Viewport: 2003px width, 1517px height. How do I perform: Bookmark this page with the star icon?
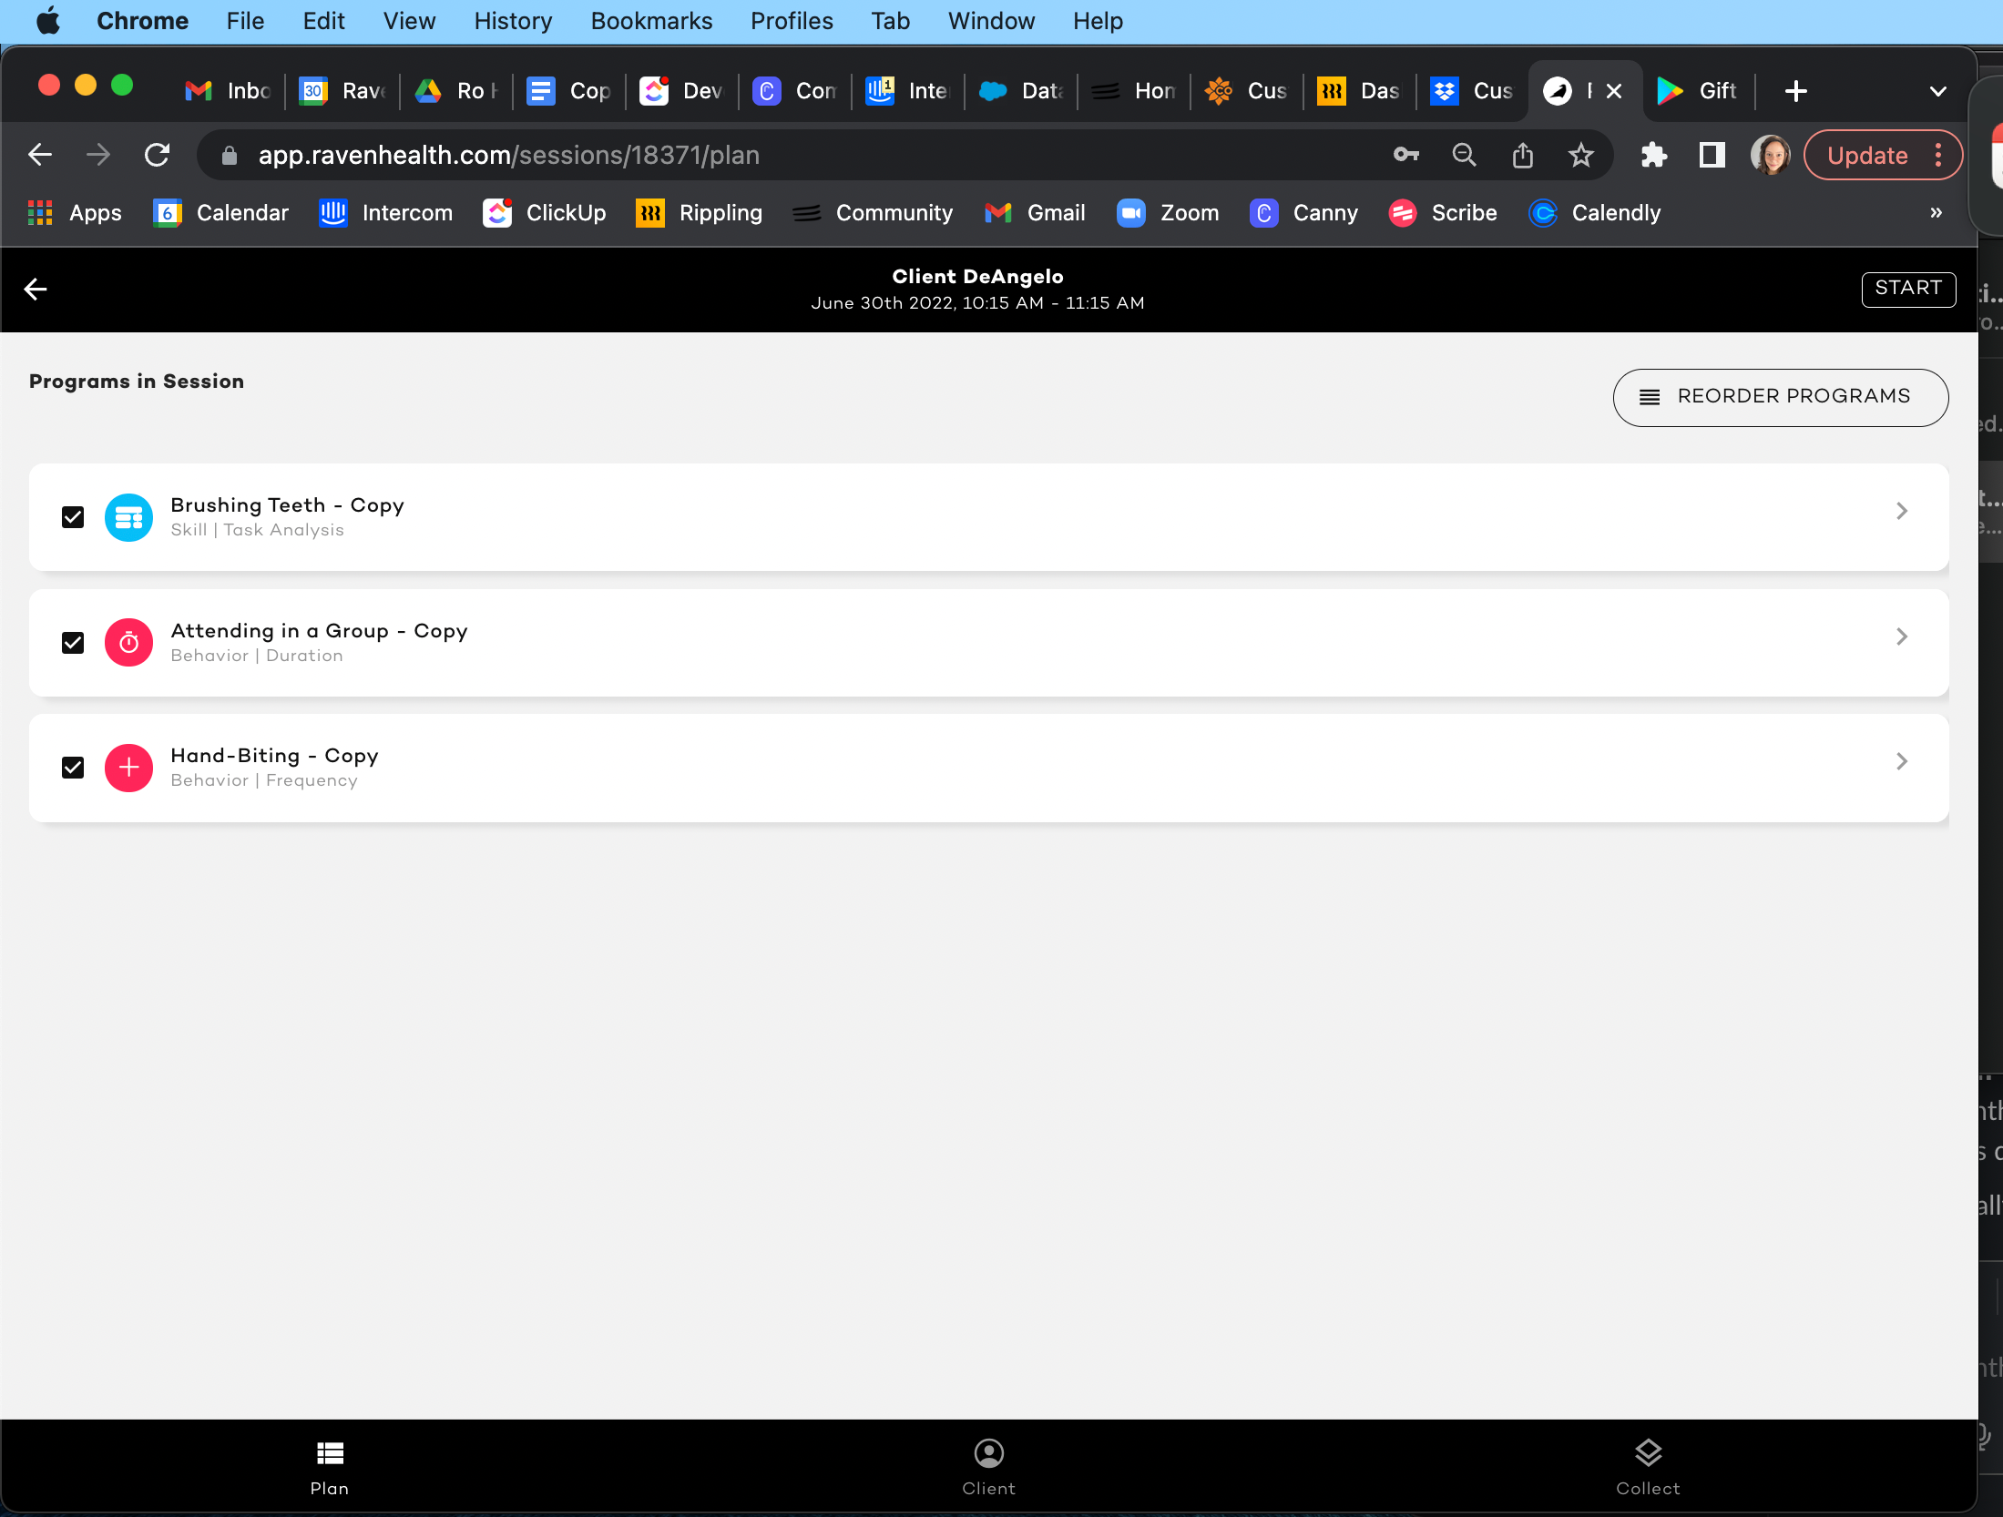(1581, 155)
